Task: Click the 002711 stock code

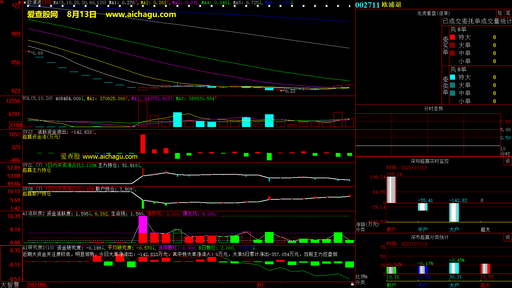Action: point(367,5)
